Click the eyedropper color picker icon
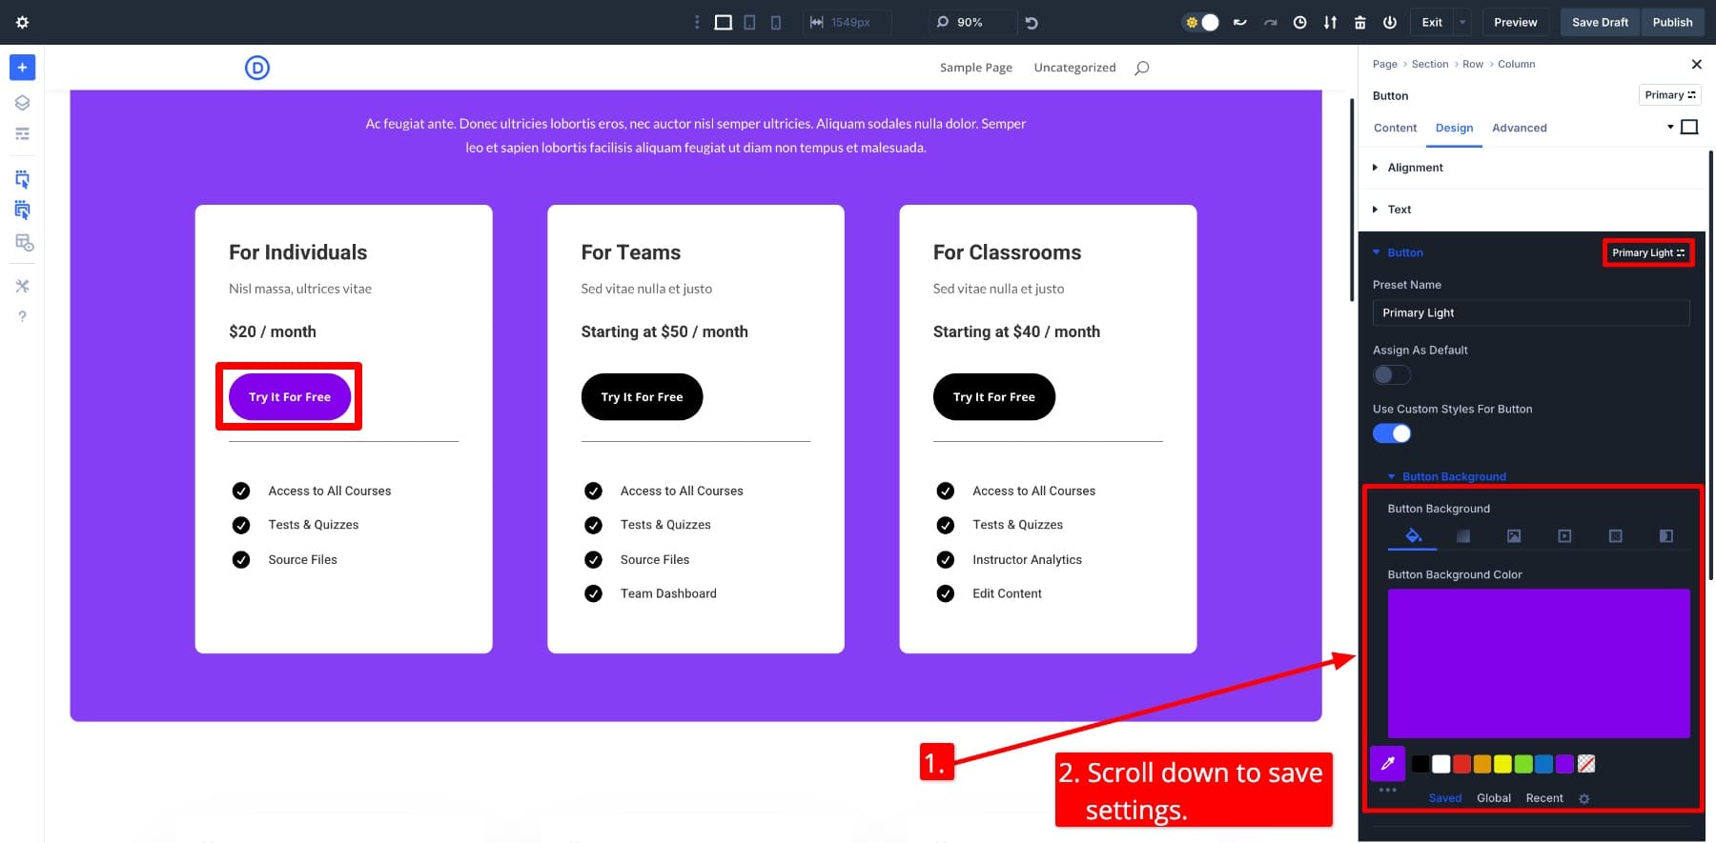This screenshot has height=843, width=1716. click(x=1388, y=764)
